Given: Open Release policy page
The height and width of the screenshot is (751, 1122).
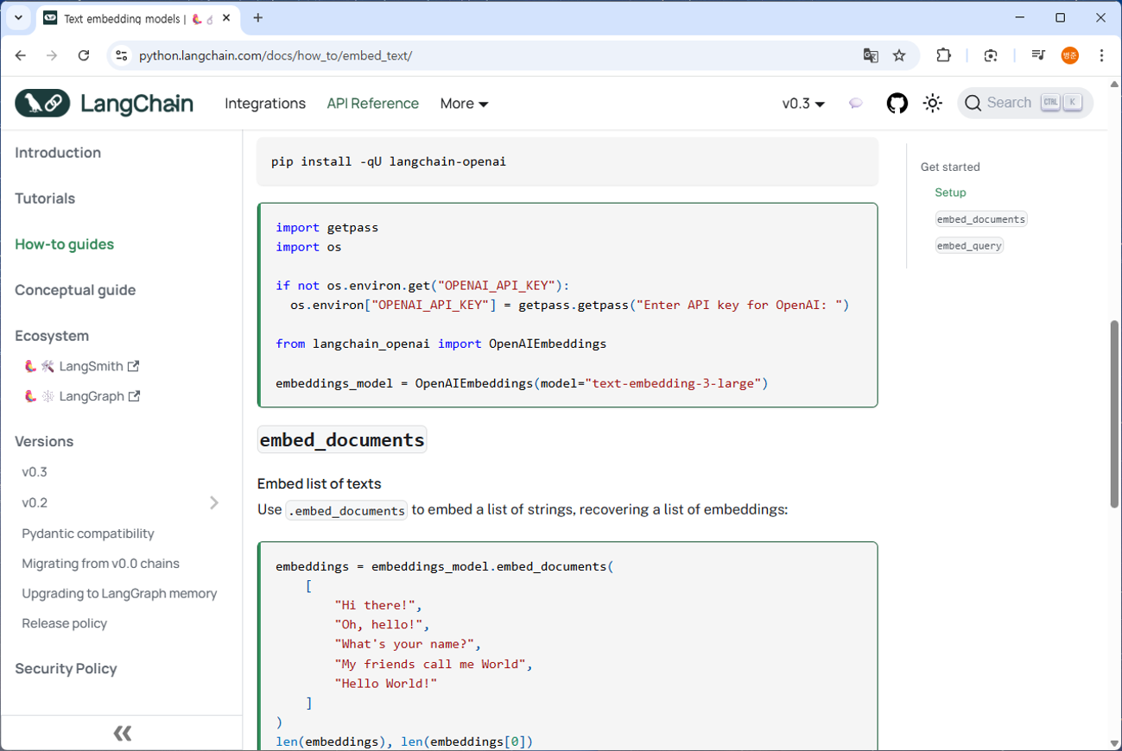Looking at the screenshot, I should [65, 623].
